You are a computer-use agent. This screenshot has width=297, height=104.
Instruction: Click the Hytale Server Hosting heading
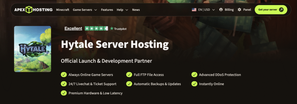click(x=115, y=44)
